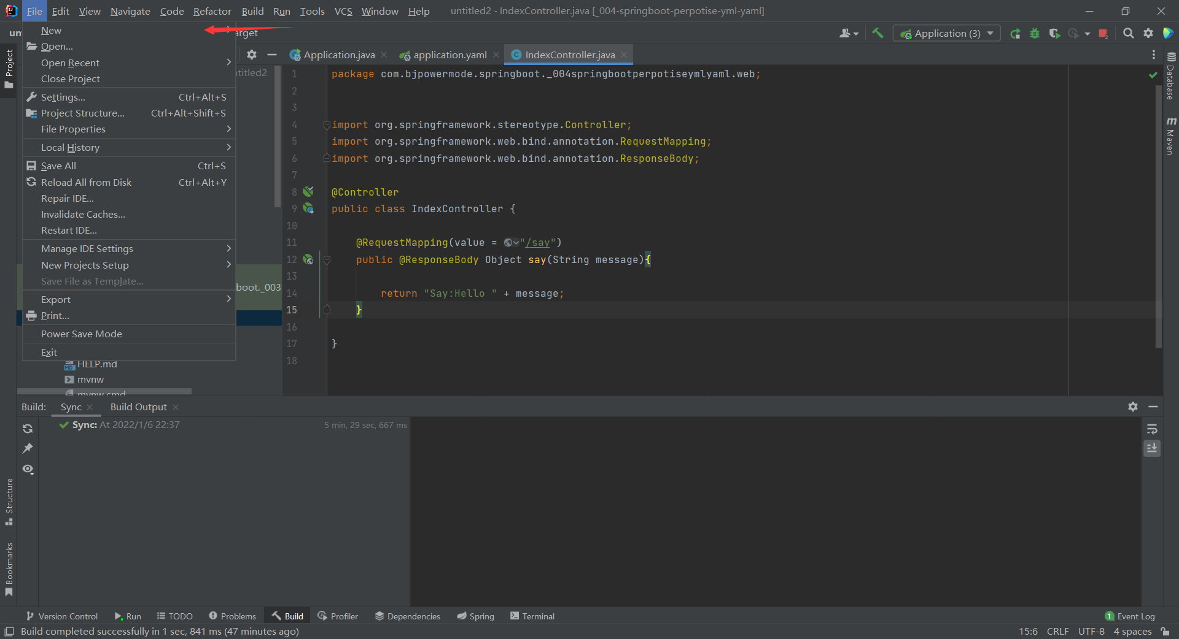Click the Terminal tool window button

click(x=532, y=616)
